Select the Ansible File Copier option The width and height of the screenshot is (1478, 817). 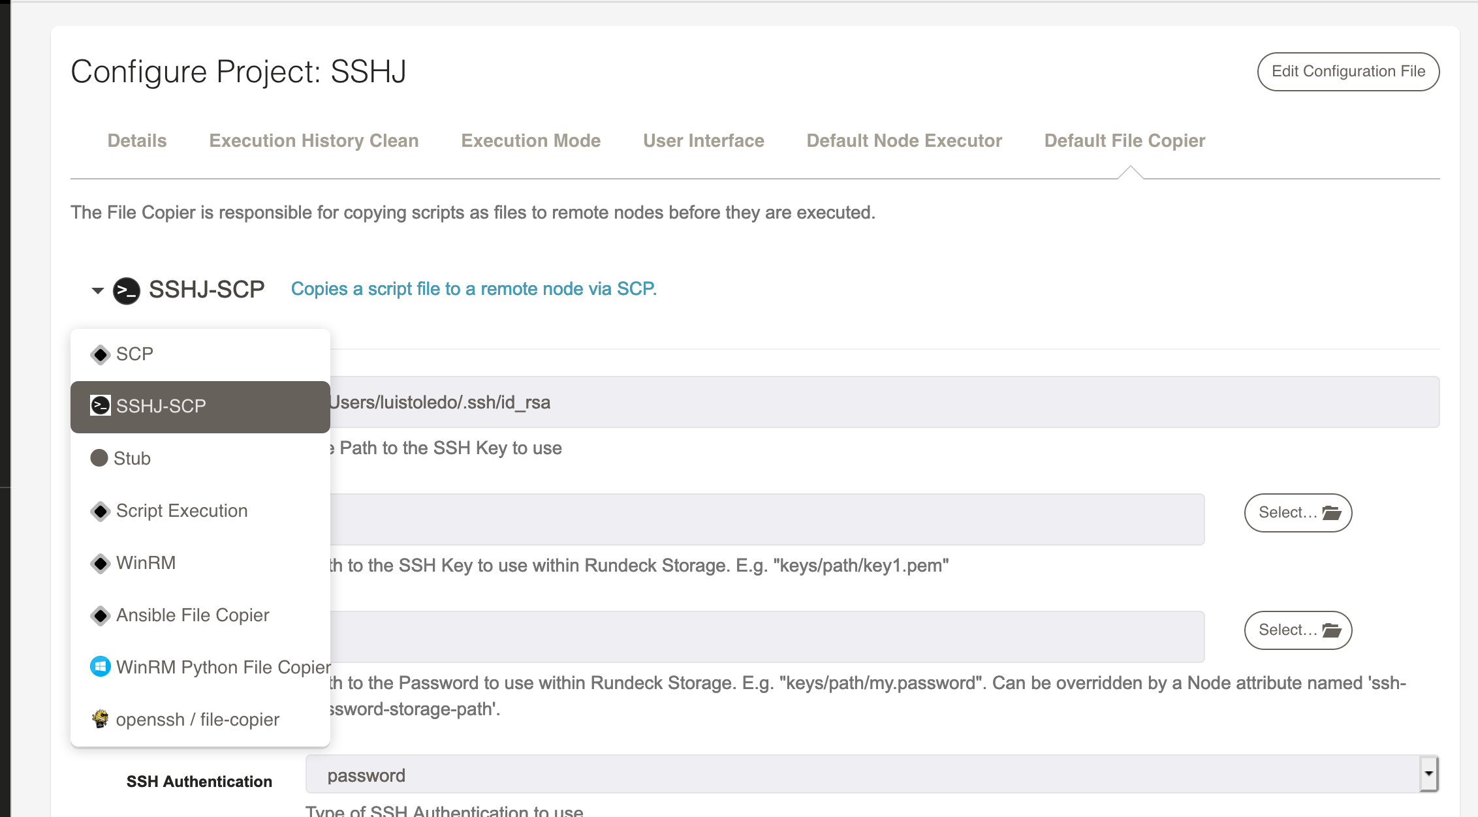tap(193, 615)
